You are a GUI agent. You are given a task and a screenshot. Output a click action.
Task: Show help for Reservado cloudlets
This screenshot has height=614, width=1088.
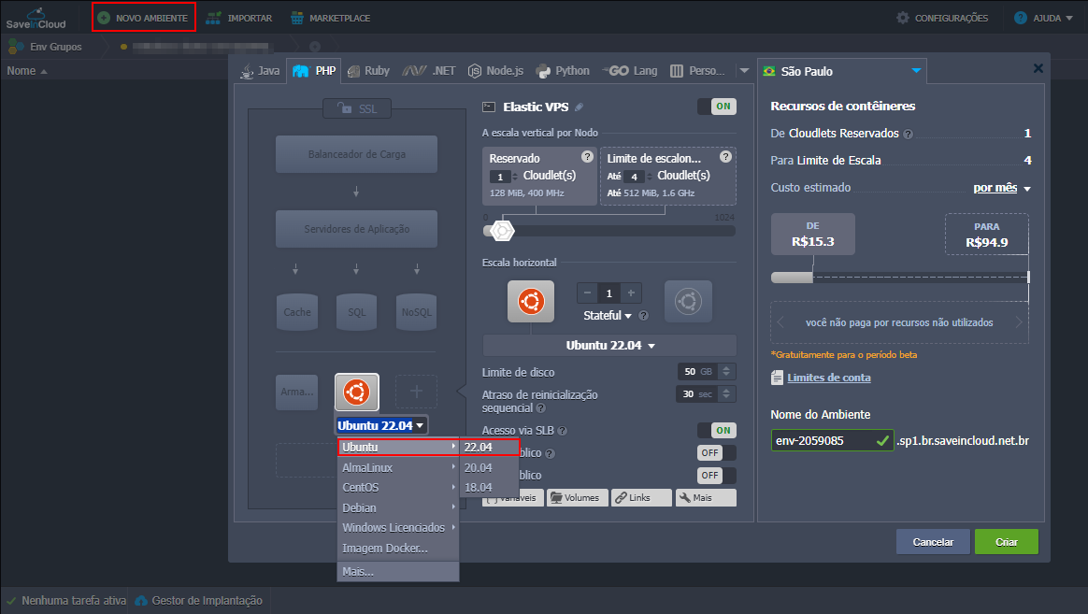(x=587, y=157)
